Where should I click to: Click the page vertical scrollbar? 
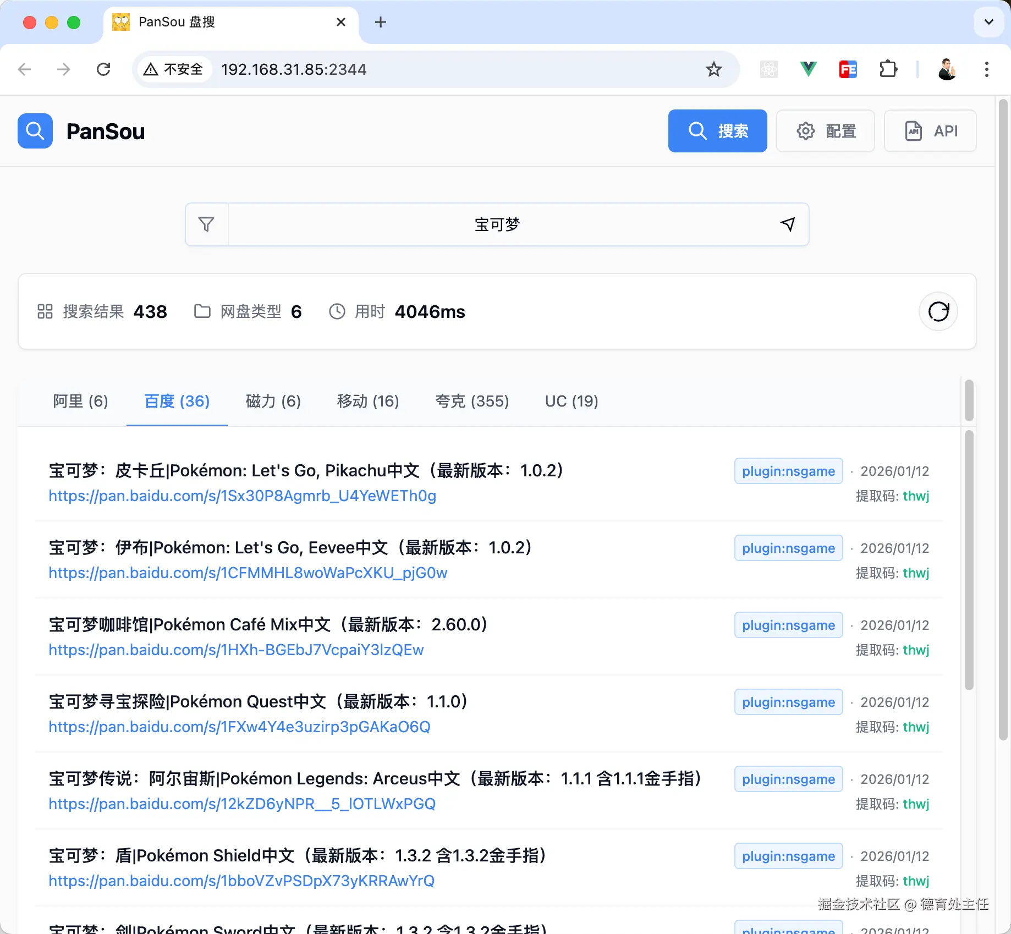coord(1003,419)
